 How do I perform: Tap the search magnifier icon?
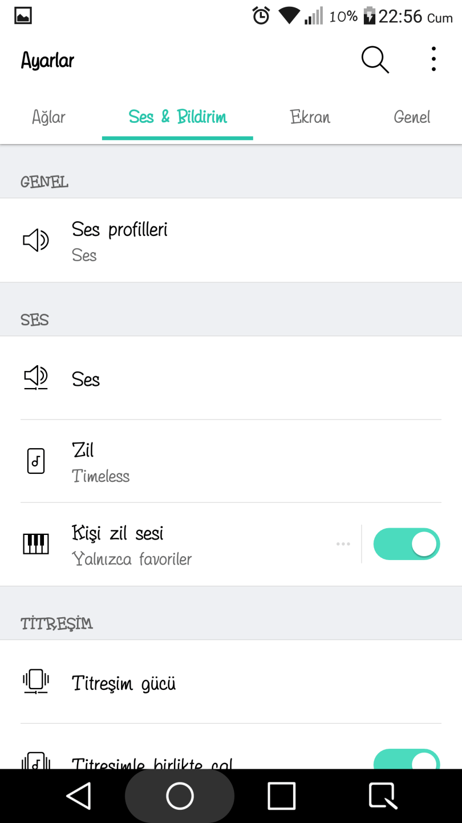click(x=375, y=59)
